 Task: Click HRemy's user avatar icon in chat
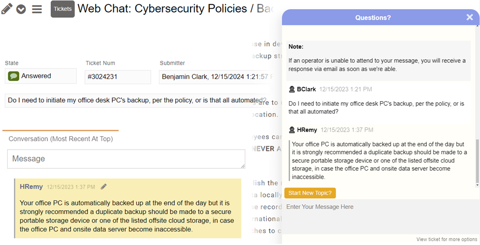point(292,130)
